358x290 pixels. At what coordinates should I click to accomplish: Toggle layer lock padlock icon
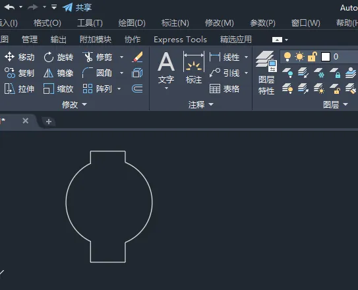coord(313,57)
